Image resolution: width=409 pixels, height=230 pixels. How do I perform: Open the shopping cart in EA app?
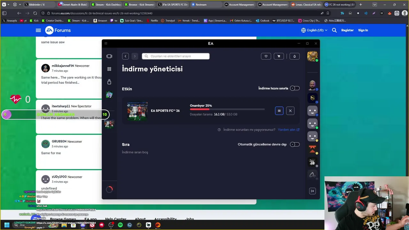(279, 56)
